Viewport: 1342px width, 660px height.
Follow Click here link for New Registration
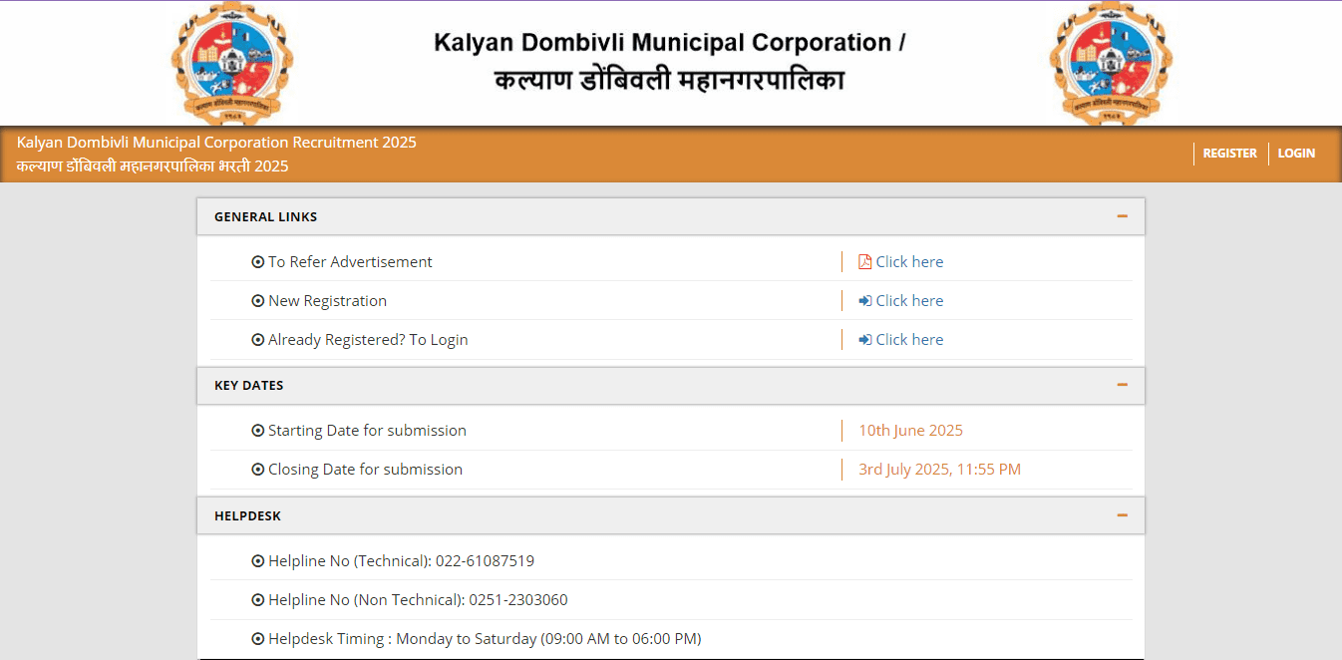909,301
